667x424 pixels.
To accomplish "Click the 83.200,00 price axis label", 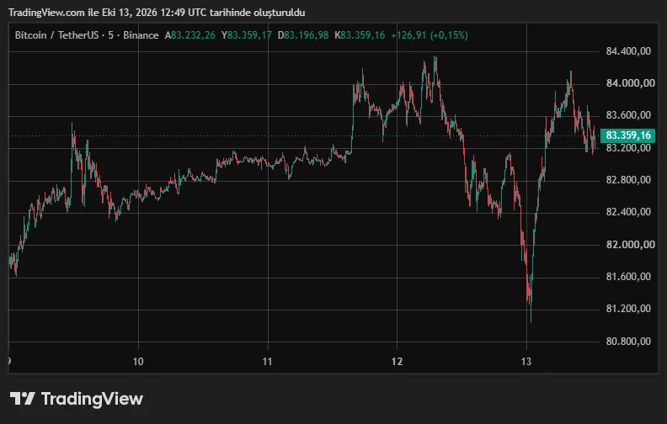I will [628, 148].
